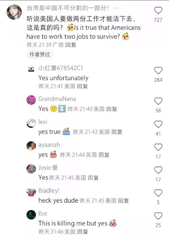Open the top commenter's profile picture
Image resolution: width=169 pixels, height=240 pixels.
click(x=14, y=12)
